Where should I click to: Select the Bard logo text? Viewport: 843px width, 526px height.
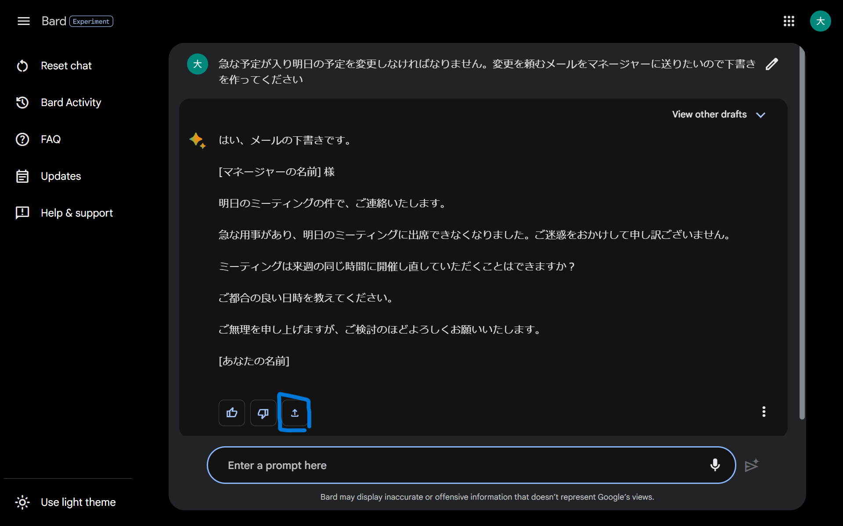point(54,21)
